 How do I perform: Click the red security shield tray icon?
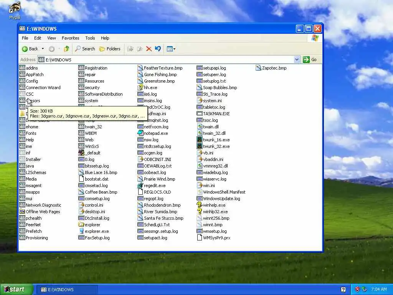point(357,290)
